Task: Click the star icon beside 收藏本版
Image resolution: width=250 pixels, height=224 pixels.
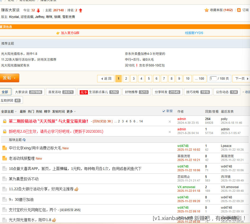Action: click(x=206, y=10)
